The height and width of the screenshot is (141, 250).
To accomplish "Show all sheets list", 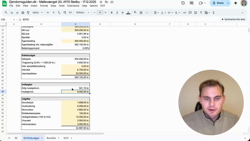I will coord(16,138).
